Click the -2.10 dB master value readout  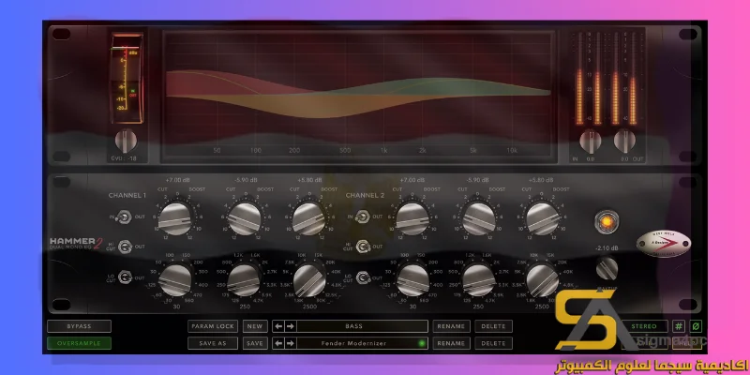(607, 248)
